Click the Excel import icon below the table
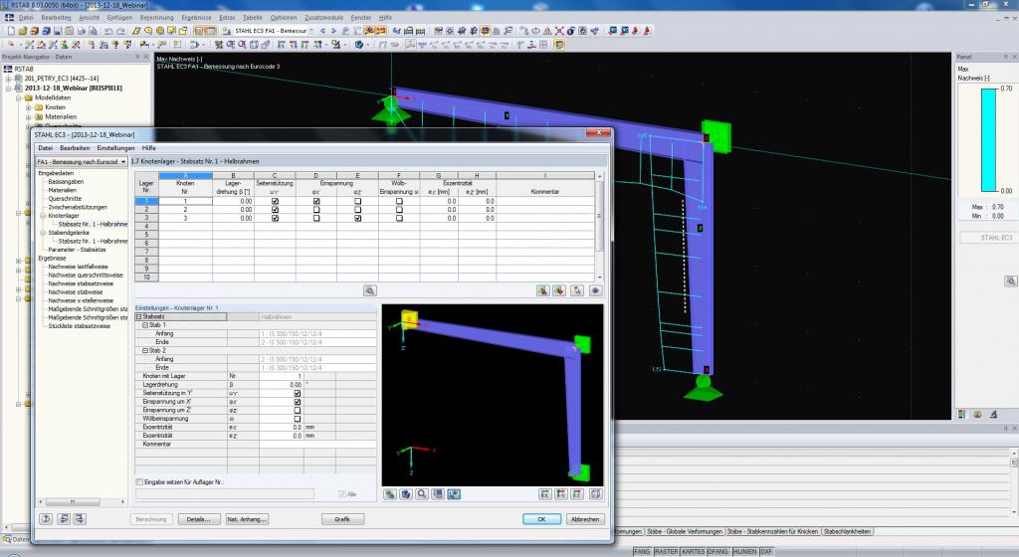Image resolution: width=1019 pixels, height=557 pixels. (x=559, y=290)
